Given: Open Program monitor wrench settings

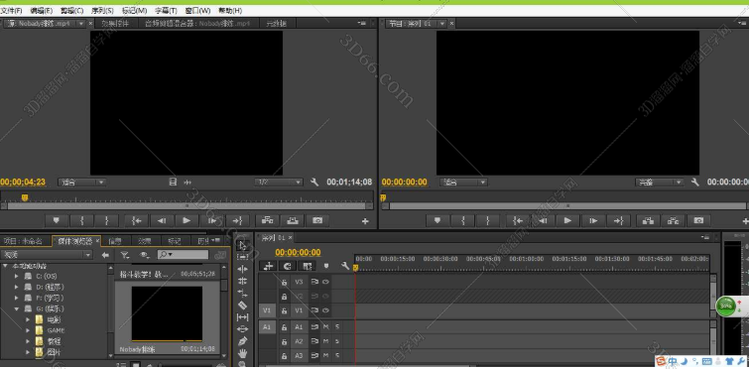Looking at the screenshot, I should point(695,182).
